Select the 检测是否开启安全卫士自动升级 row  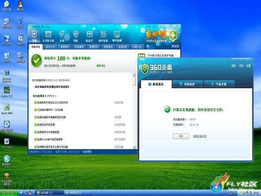tap(80, 102)
